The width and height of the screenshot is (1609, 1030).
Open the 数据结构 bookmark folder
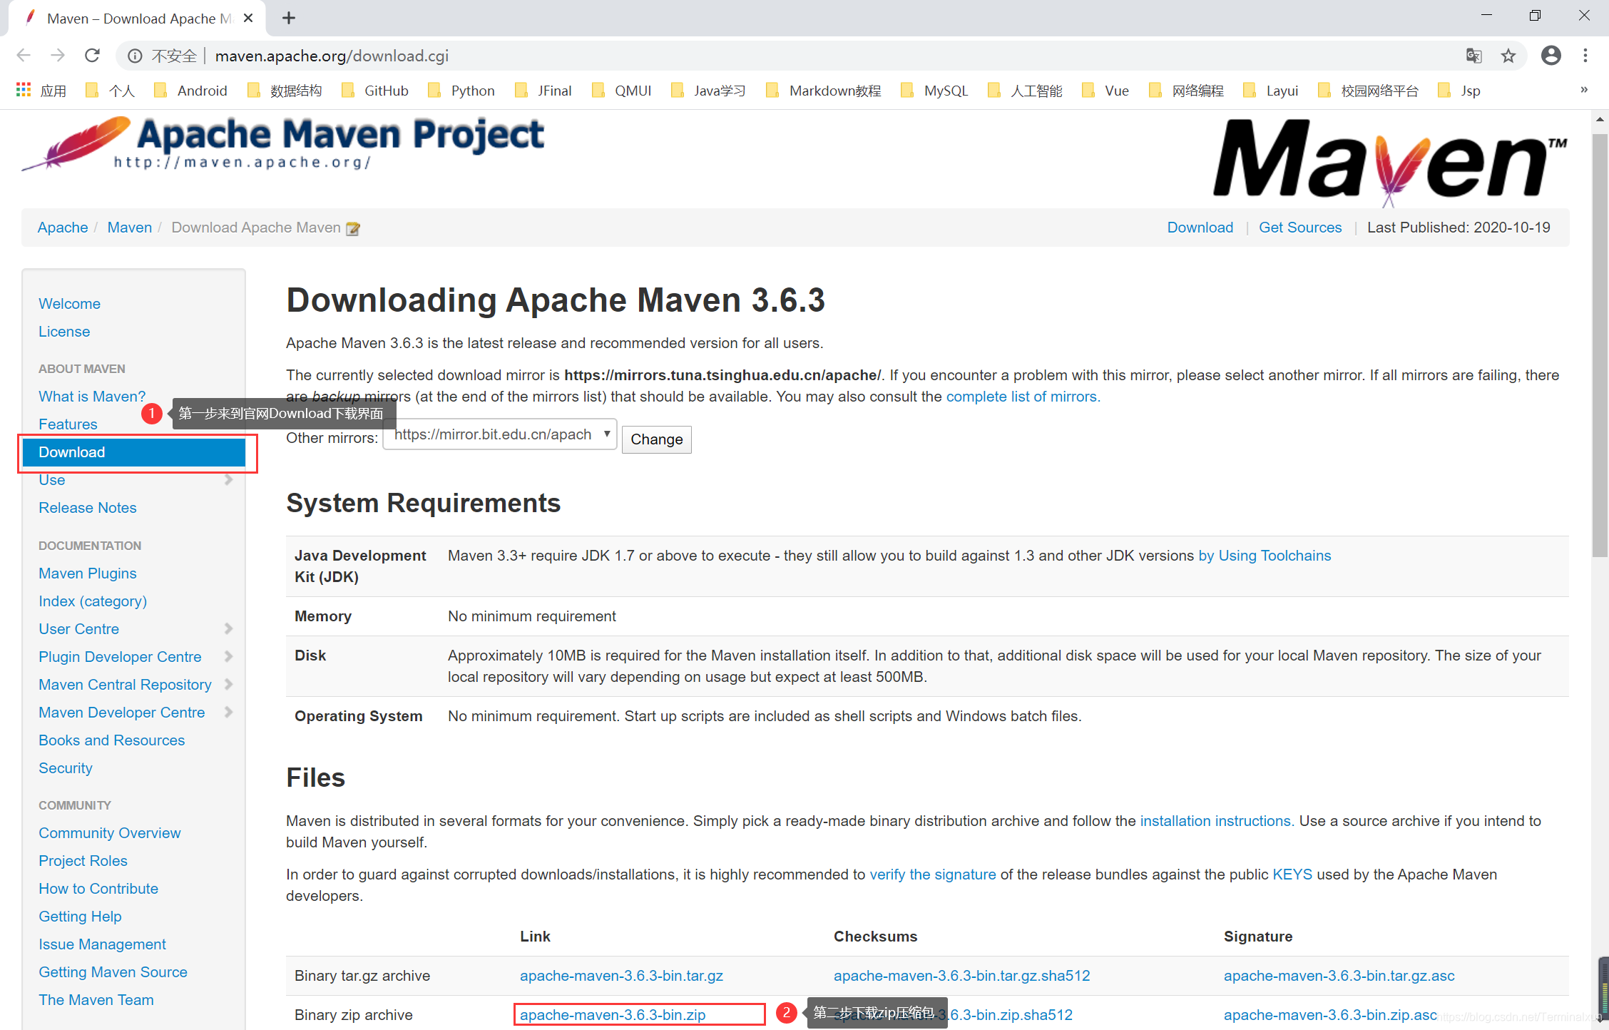[284, 91]
